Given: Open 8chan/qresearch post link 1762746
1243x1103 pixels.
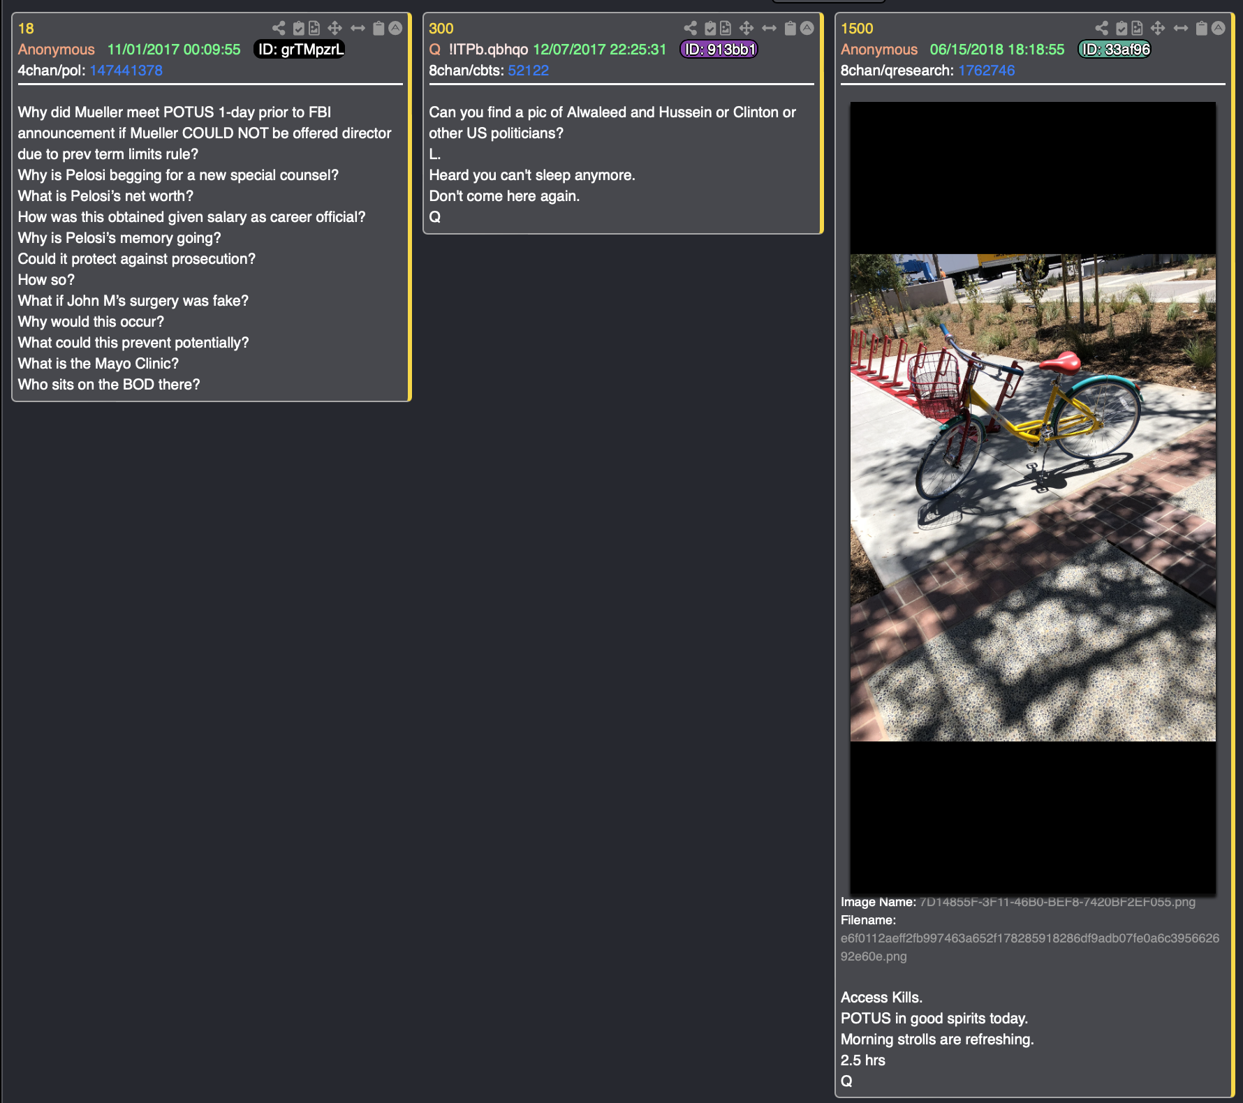Looking at the screenshot, I should [986, 71].
